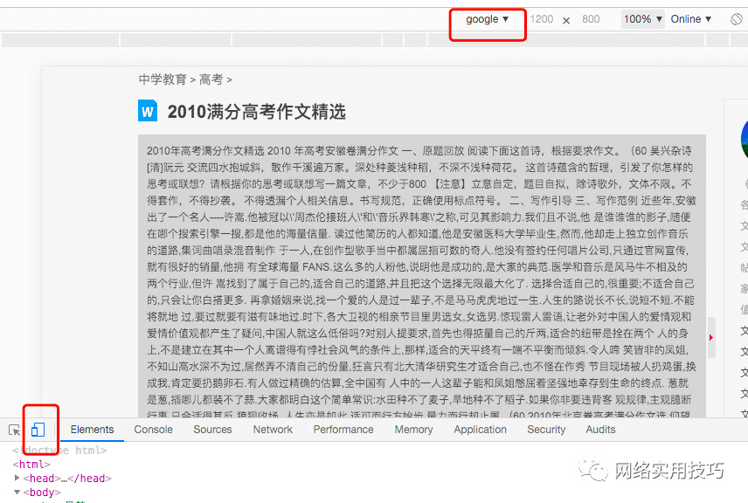
Task: Click the width field showing 1200
Action: pyautogui.click(x=542, y=19)
